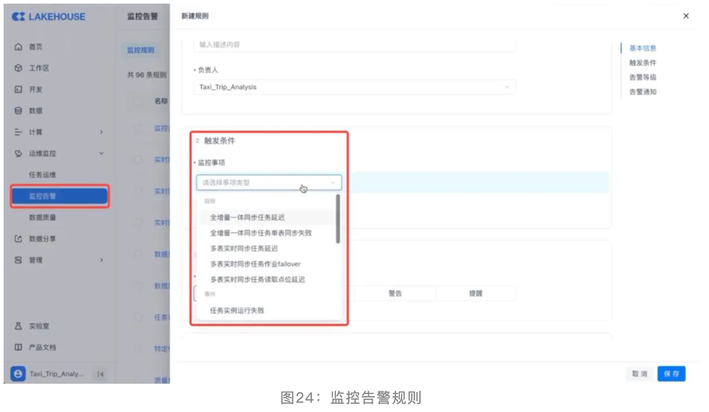The image size is (709, 412).
Task: Open the 负责人 Taxi_Trip_Analysis dropdown
Action: [354, 87]
